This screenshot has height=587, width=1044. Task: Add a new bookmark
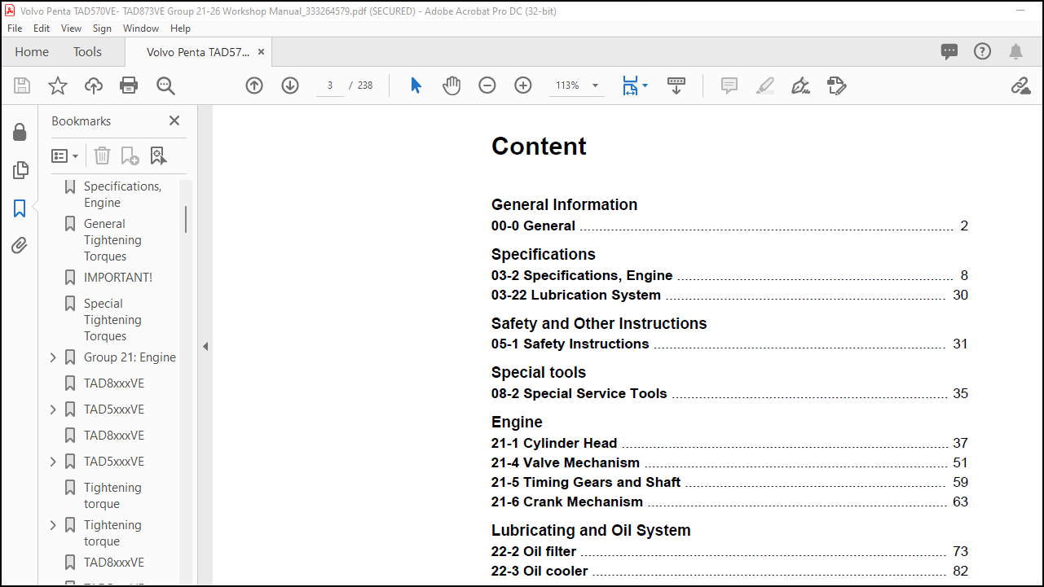pyautogui.click(x=130, y=156)
